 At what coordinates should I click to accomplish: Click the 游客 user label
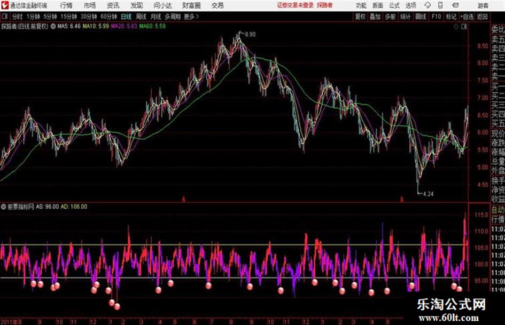point(483,5)
